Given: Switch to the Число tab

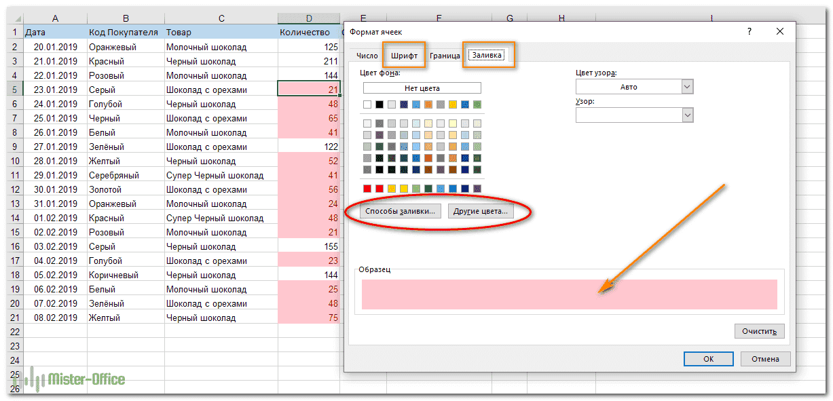Looking at the screenshot, I should (x=367, y=56).
